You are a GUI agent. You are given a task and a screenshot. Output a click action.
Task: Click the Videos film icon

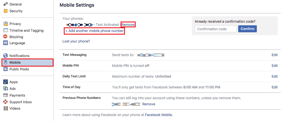[5, 108]
